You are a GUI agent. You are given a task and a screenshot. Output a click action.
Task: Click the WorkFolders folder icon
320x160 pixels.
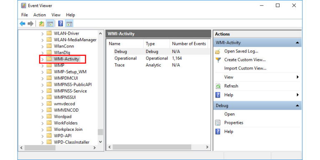pos(49,123)
